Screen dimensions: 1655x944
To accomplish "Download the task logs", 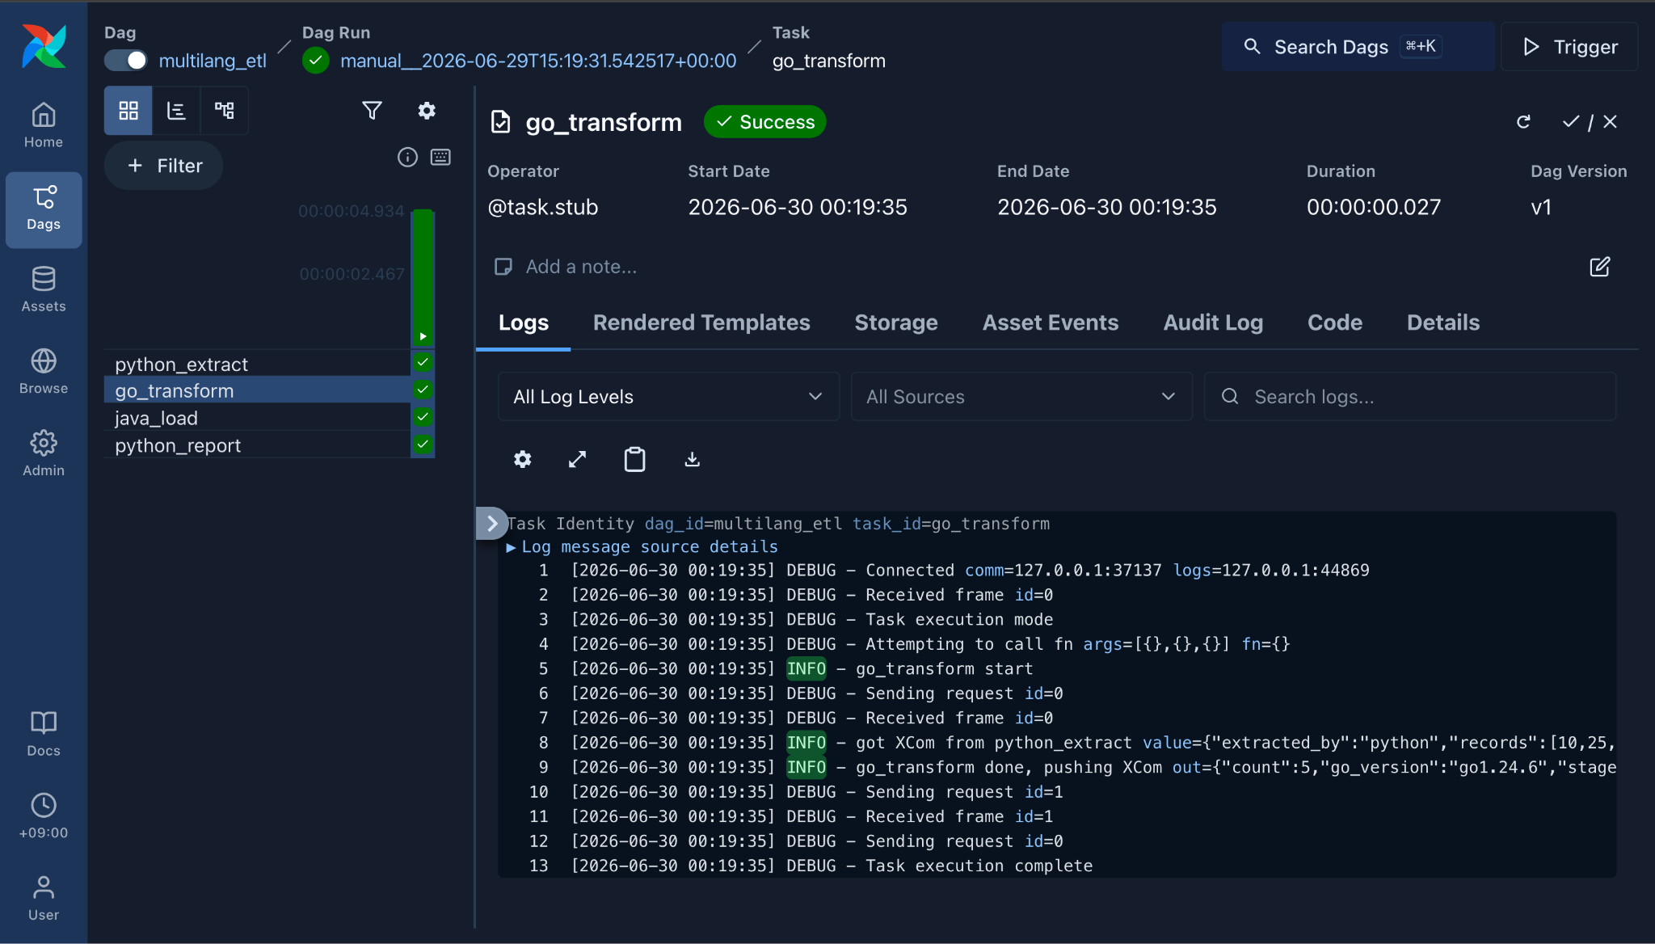I will pyautogui.click(x=692, y=459).
